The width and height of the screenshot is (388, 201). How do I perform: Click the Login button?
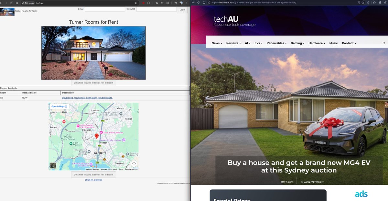click(x=182, y=10)
